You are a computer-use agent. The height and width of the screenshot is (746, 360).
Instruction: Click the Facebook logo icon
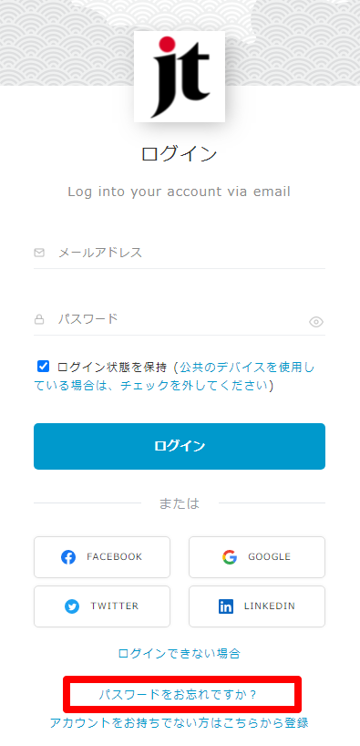pos(68,557)
